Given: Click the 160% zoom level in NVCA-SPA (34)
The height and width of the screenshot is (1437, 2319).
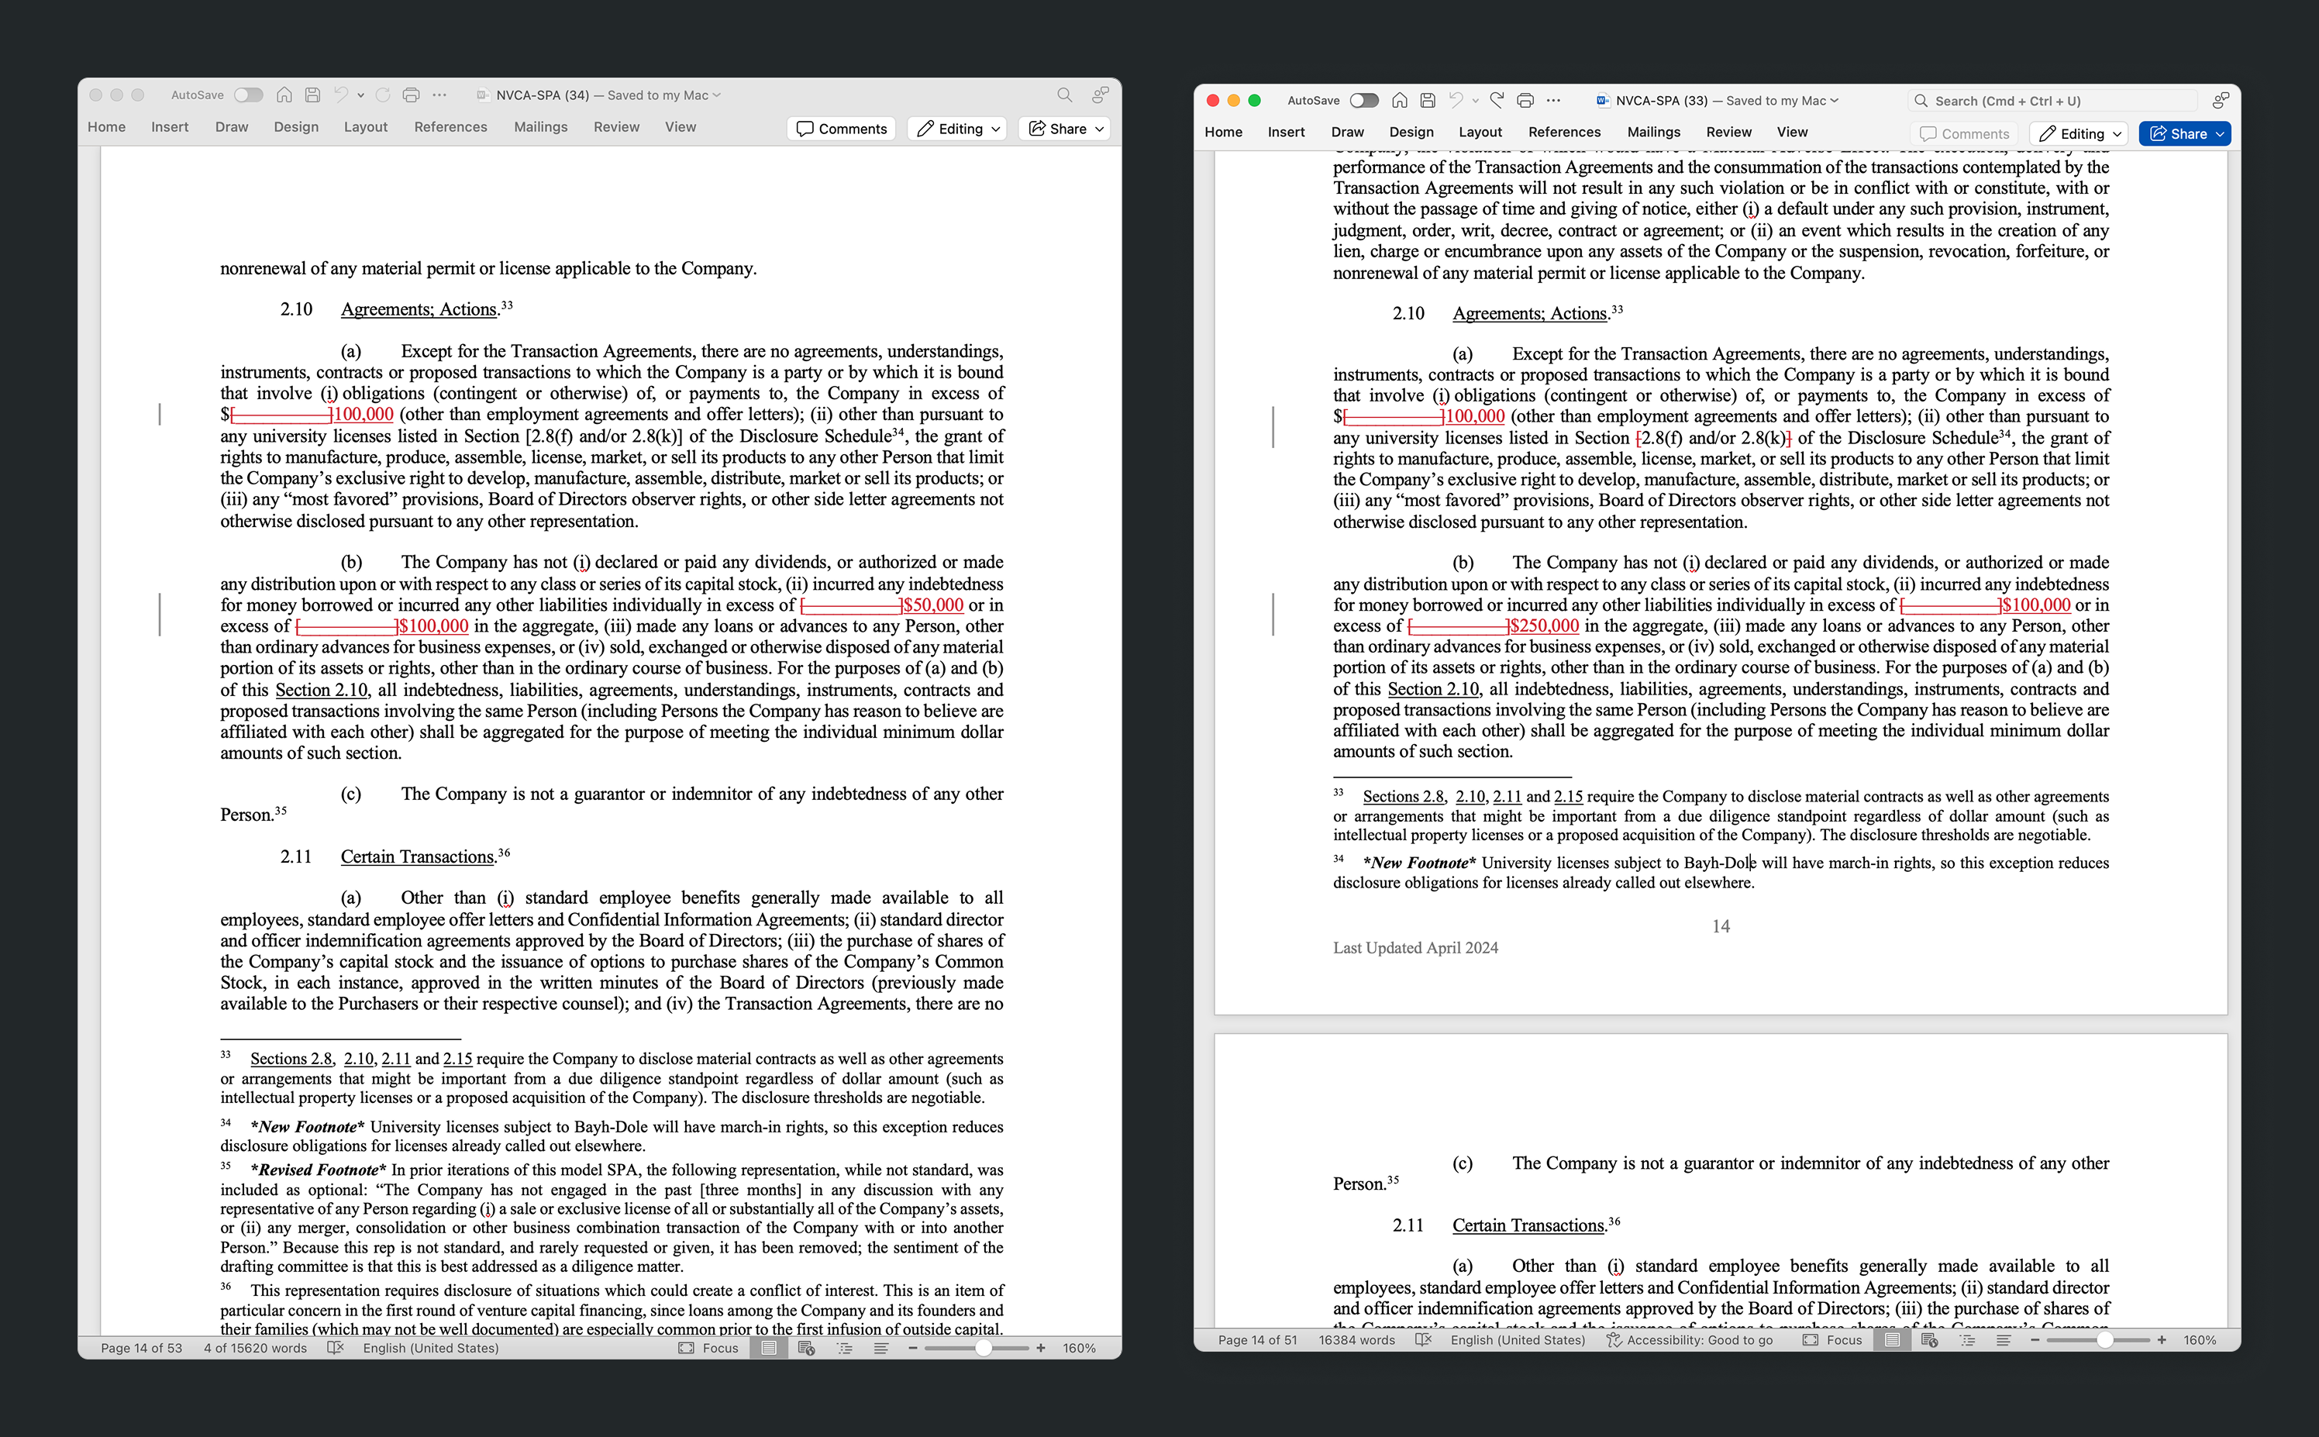Looking at the screenshot, I should 1079,1348.
